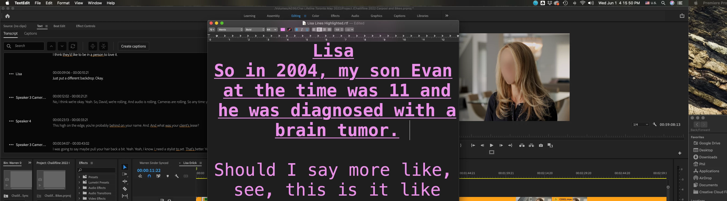Open paragraph styles dropdown in TextEdit
The width and height of the screenshot is (727, 201).
[x=212, y=30]
